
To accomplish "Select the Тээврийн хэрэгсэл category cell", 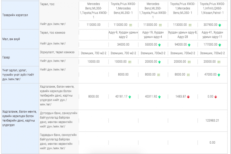I will tap(20, 14).
